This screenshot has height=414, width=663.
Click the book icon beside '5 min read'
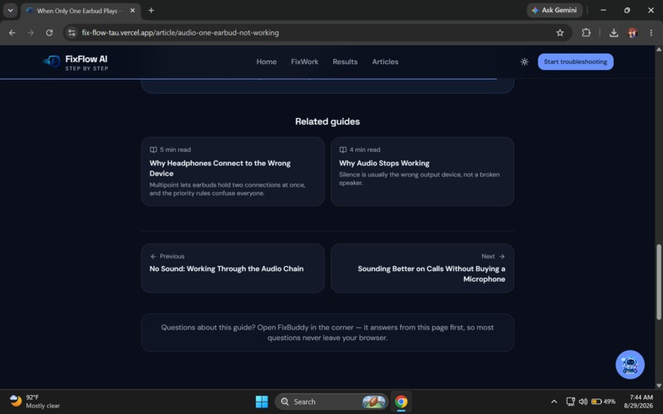(x=154, y=149)
